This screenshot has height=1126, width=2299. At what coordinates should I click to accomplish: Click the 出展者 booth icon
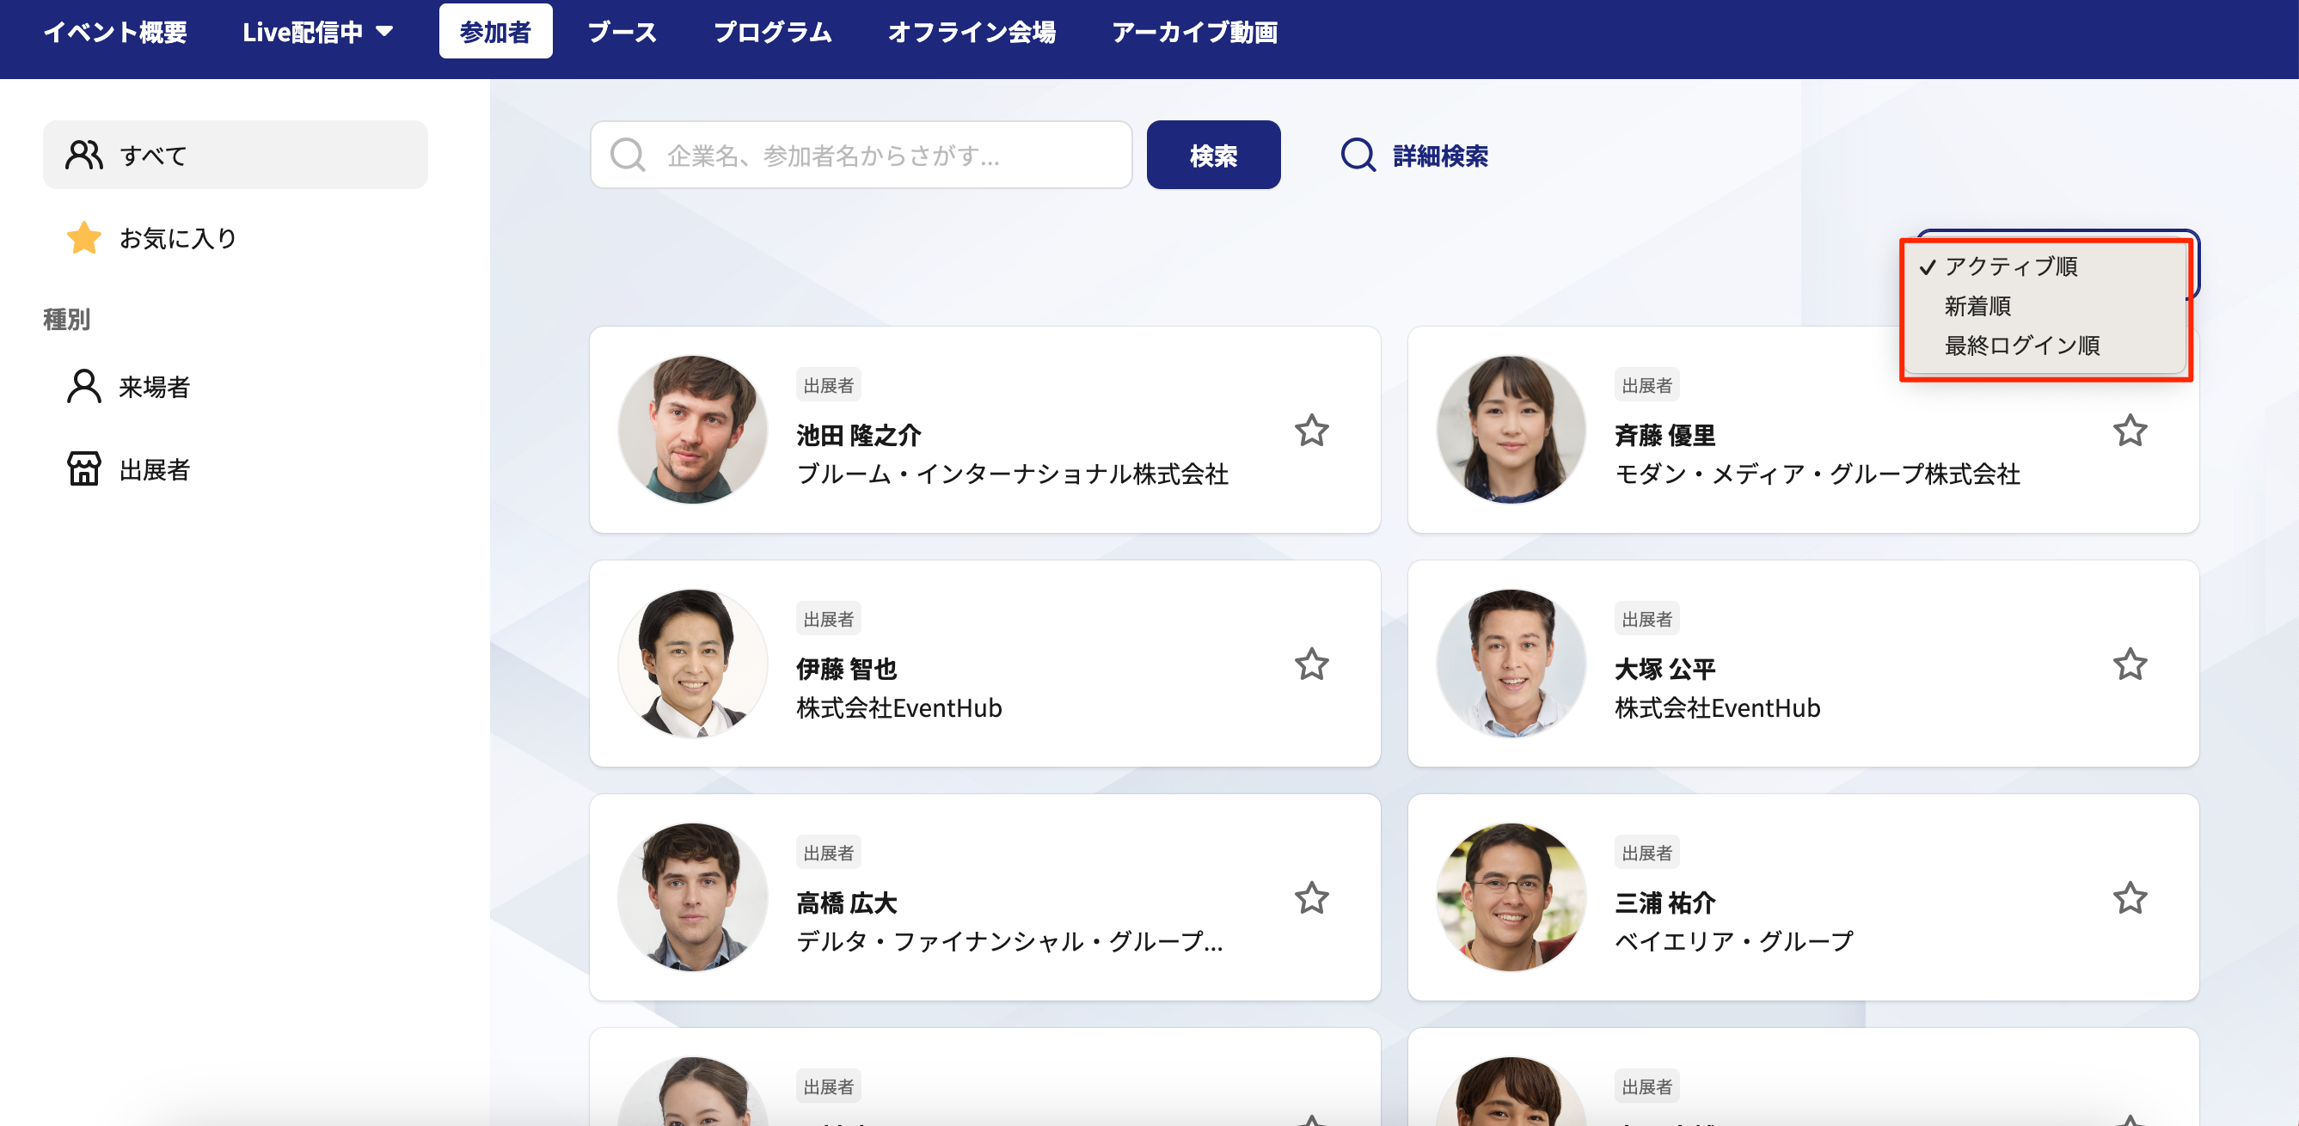point(84,469)
